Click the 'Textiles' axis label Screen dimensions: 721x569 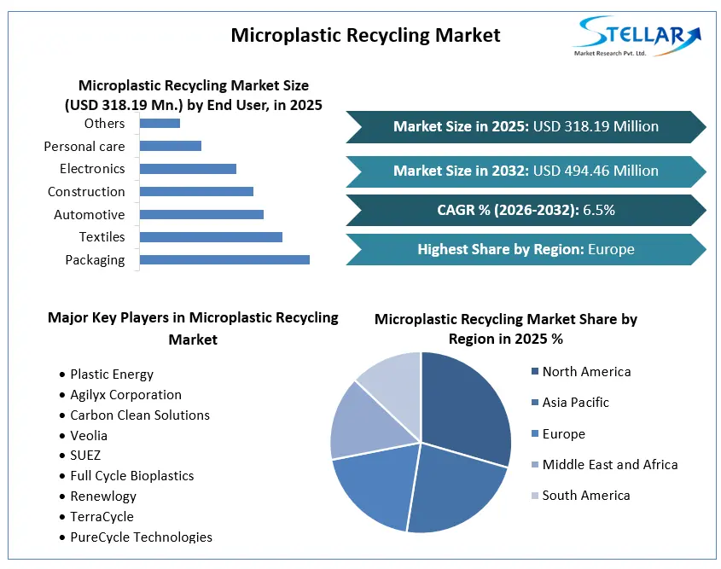[x=102, y=236]
